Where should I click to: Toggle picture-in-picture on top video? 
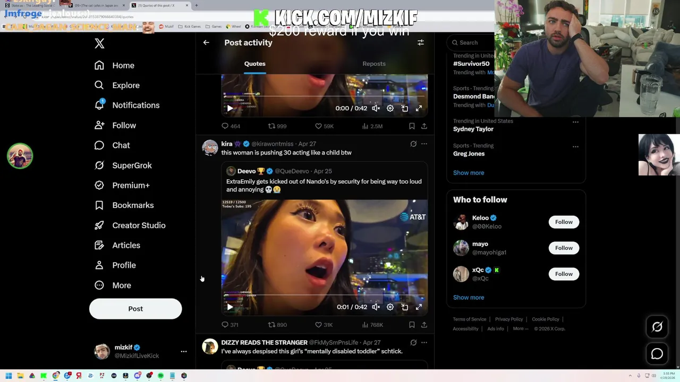coord(404,108)
